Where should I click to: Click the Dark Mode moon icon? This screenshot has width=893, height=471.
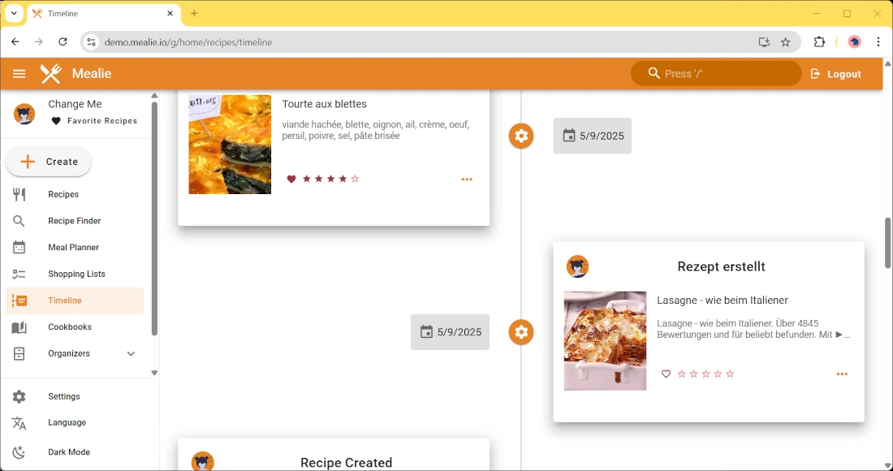tap(19, 452)
